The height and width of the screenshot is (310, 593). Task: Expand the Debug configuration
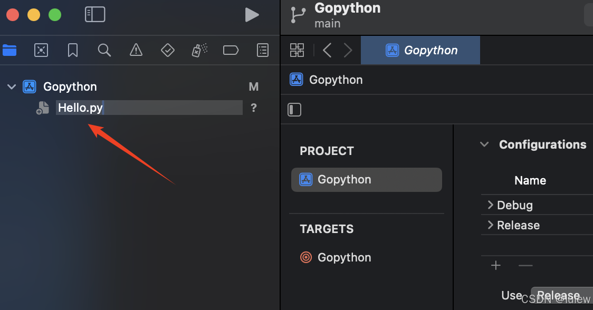pos(491,205)
